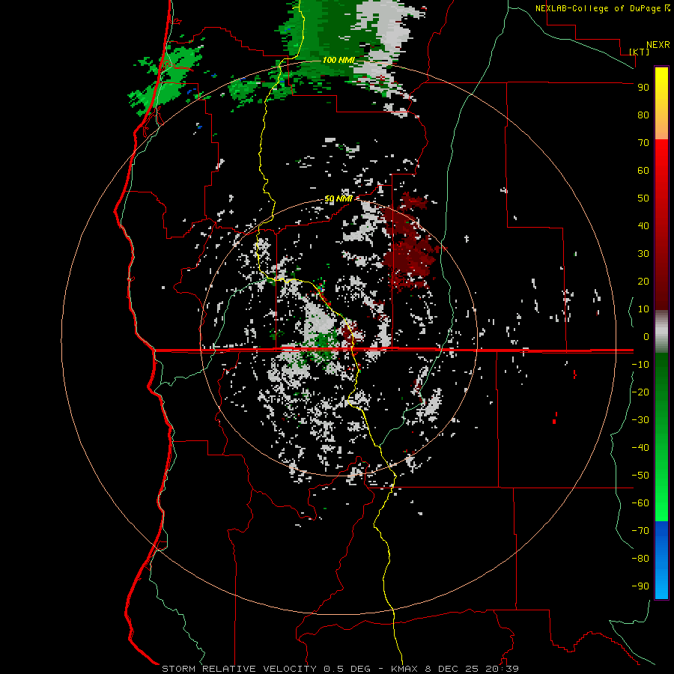This screenshot has height=674, width=674.
Task: Click the bright green segment of color bar
Action: [661, 494]
